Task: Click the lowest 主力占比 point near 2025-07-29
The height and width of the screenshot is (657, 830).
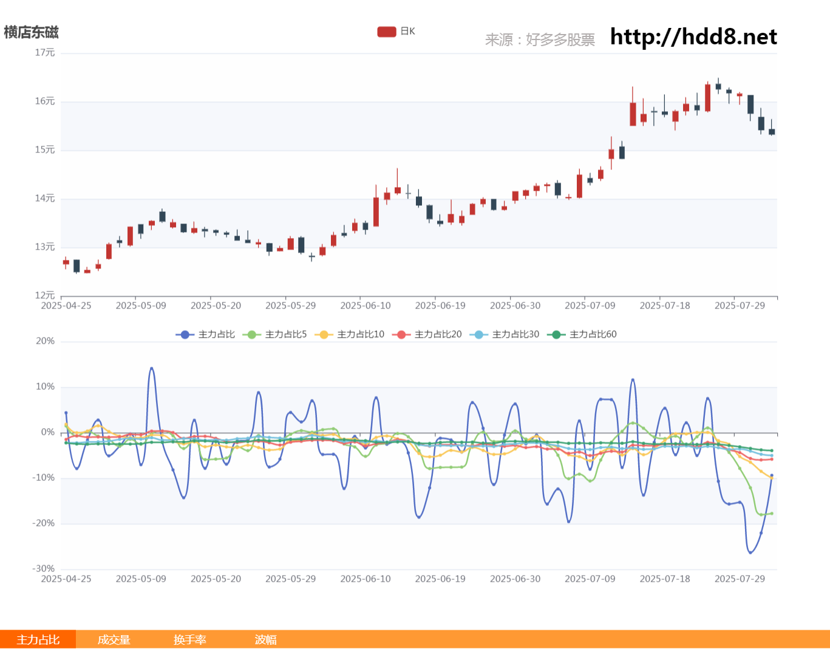Action: pos(750,553)
